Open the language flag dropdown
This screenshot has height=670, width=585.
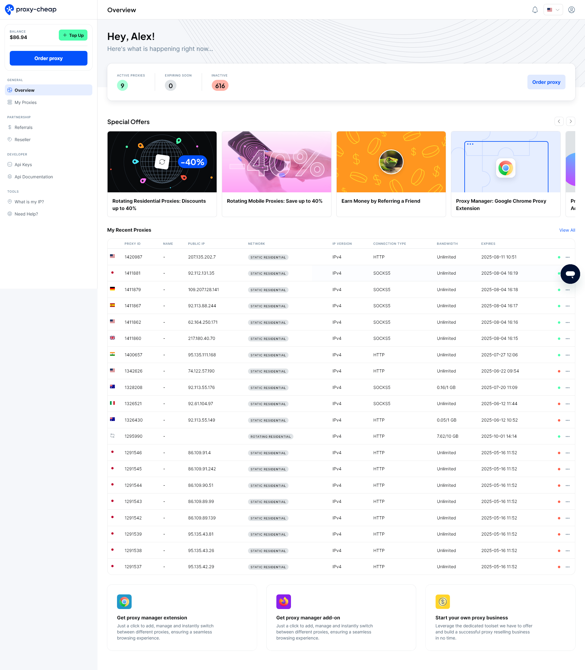pos(553,10)
